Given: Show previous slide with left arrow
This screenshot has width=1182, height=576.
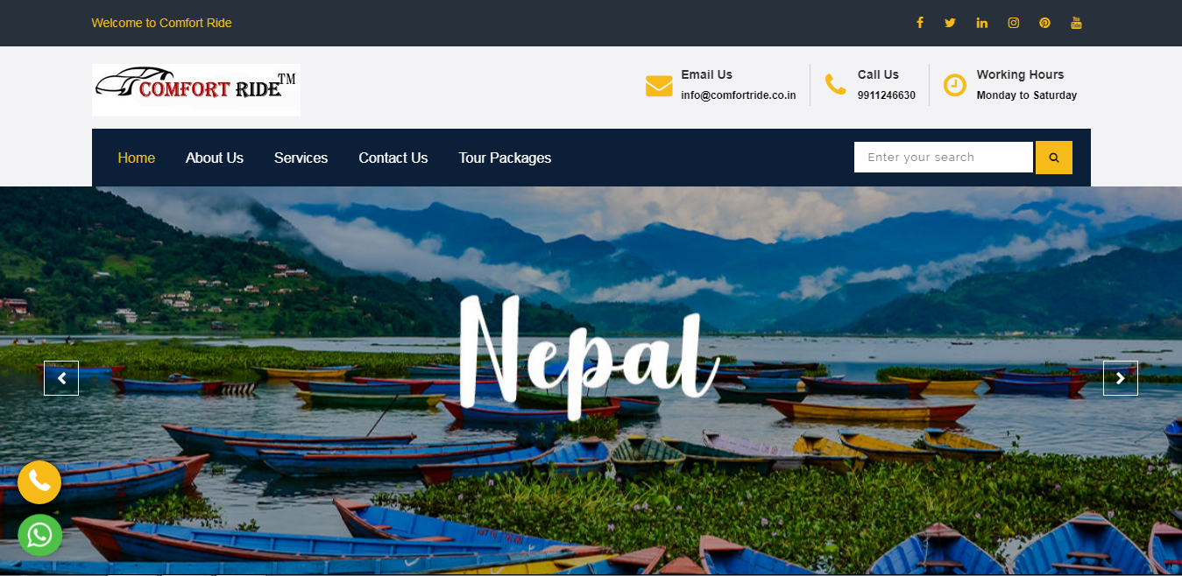Looking at the screenshot, I should click(x=61, y=378).
